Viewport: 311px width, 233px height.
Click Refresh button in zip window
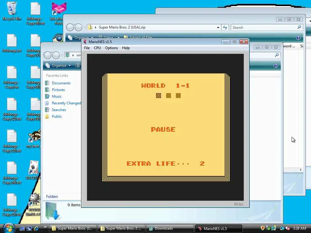coord(225,27)
